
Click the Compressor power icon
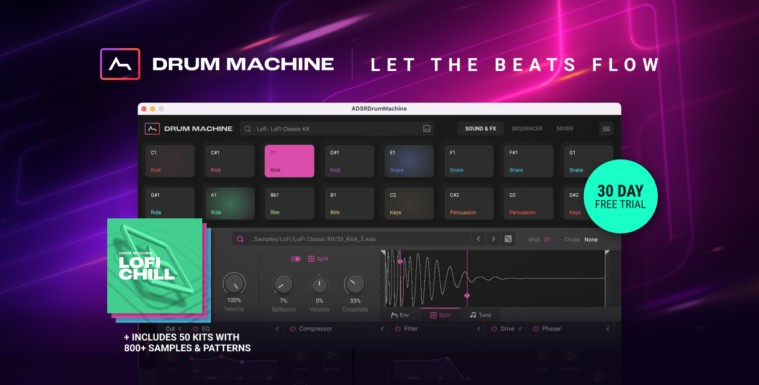point(293,329)
